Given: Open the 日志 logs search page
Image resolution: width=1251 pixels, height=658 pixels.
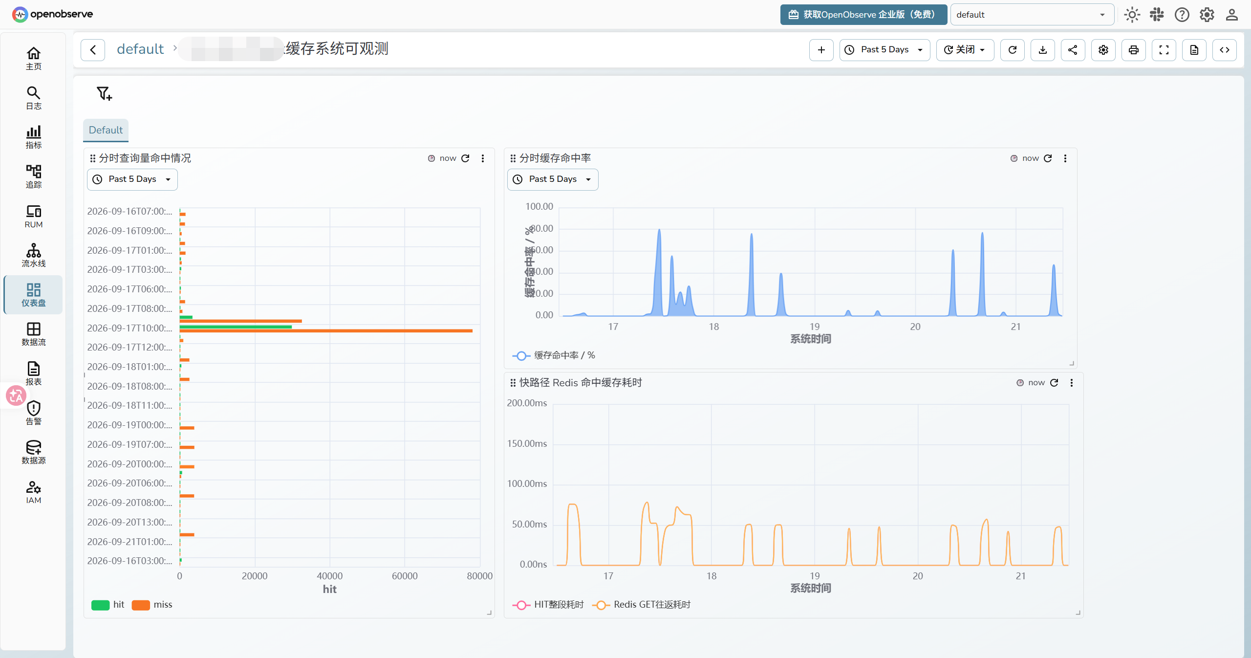Looking at the screenshot, I should (x=33, y=98).
